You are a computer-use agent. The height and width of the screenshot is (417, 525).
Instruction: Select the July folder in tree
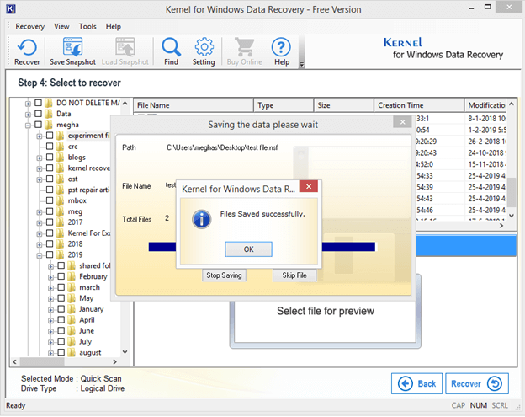click(x=85, y=341)
